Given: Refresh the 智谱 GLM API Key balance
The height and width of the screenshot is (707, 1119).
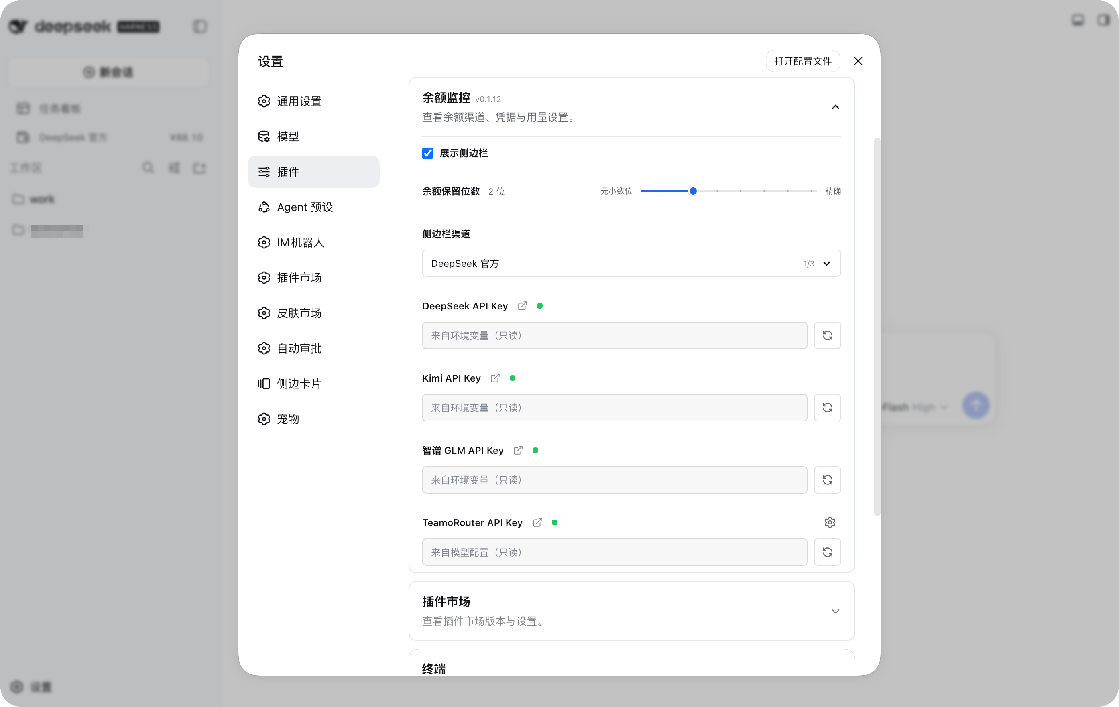Looking at the screenshot, I should [827, 480].
